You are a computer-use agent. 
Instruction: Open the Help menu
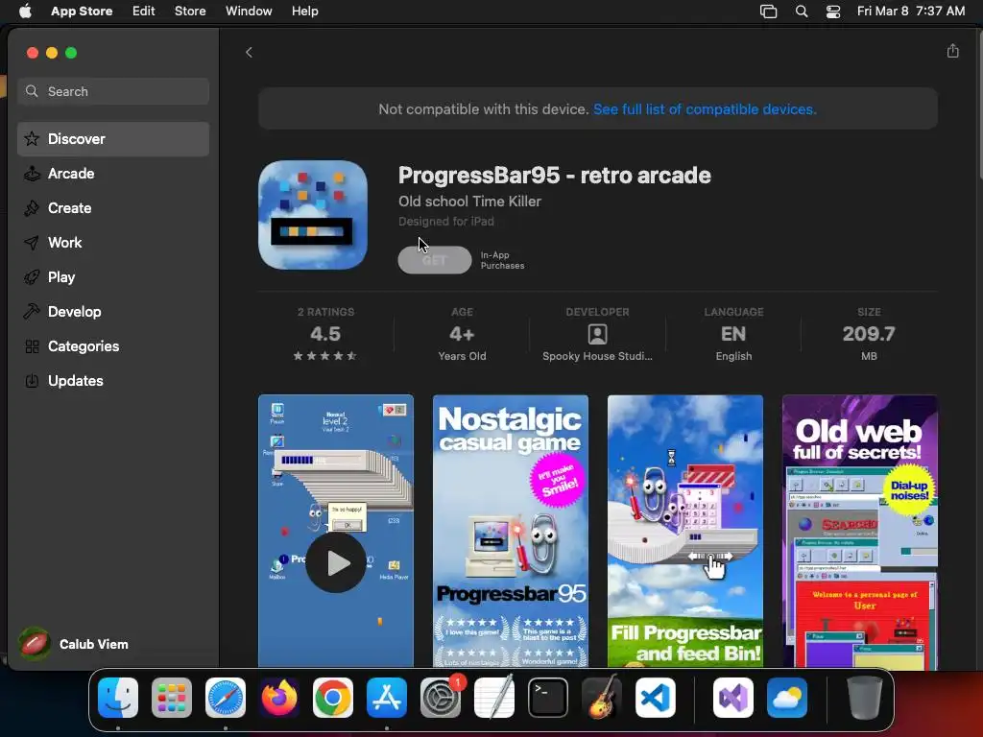click(304, 12)
